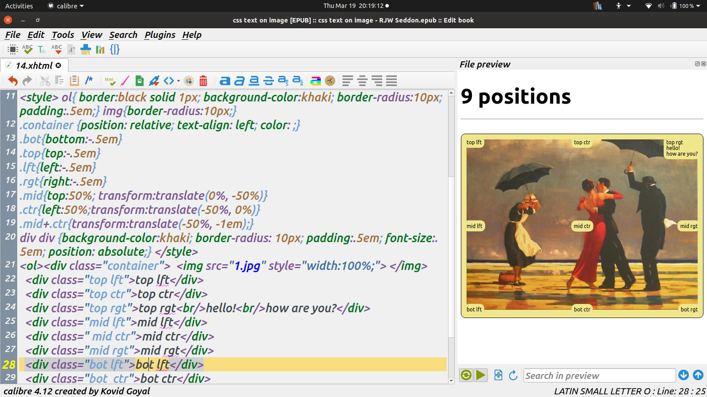The height and width of the screenshot is (397, 707).
Task: Open the calibre app menu in top bar
Action: click(66, 6)
